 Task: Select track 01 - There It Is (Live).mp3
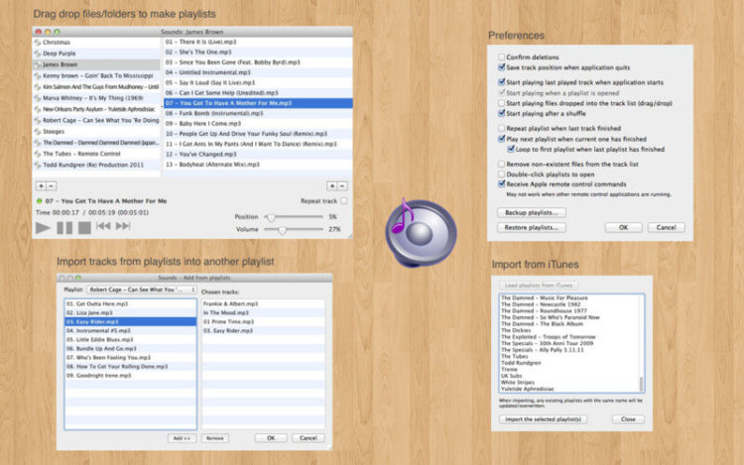258,42
